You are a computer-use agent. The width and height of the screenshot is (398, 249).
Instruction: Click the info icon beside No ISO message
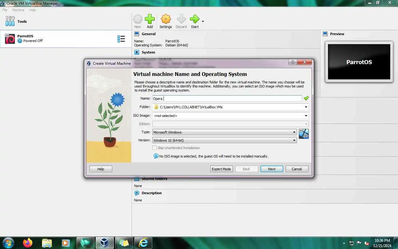156,156
